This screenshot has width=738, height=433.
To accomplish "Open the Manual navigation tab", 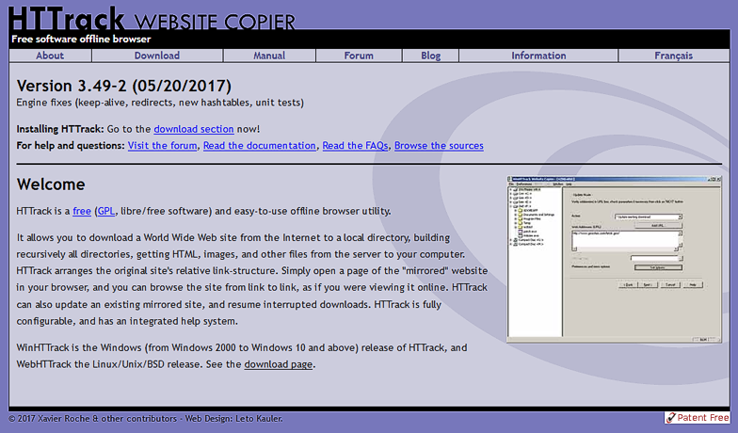I will [x=269, y=56].
